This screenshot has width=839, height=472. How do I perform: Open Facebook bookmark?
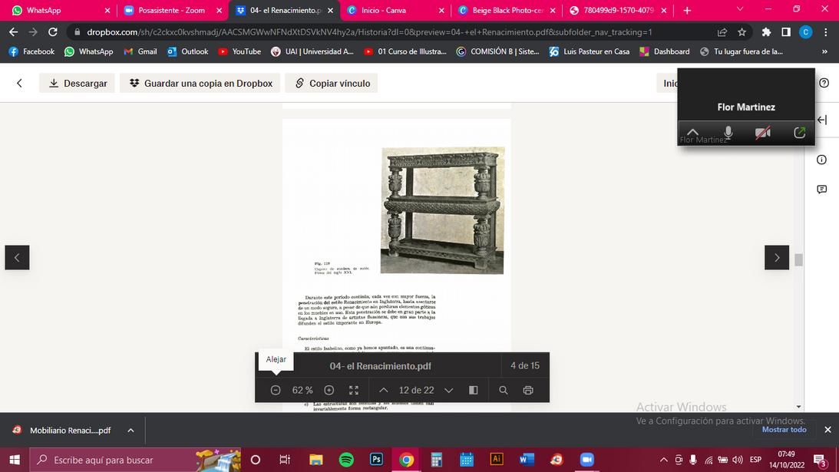[32, 51]
